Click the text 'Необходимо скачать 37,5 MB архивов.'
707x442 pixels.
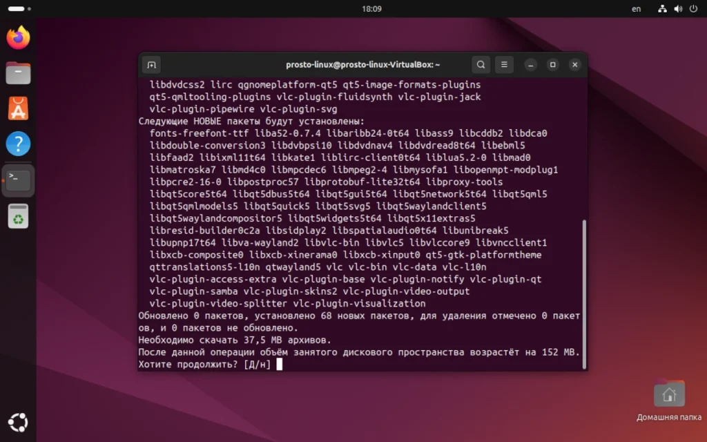(x=235, y=340)
